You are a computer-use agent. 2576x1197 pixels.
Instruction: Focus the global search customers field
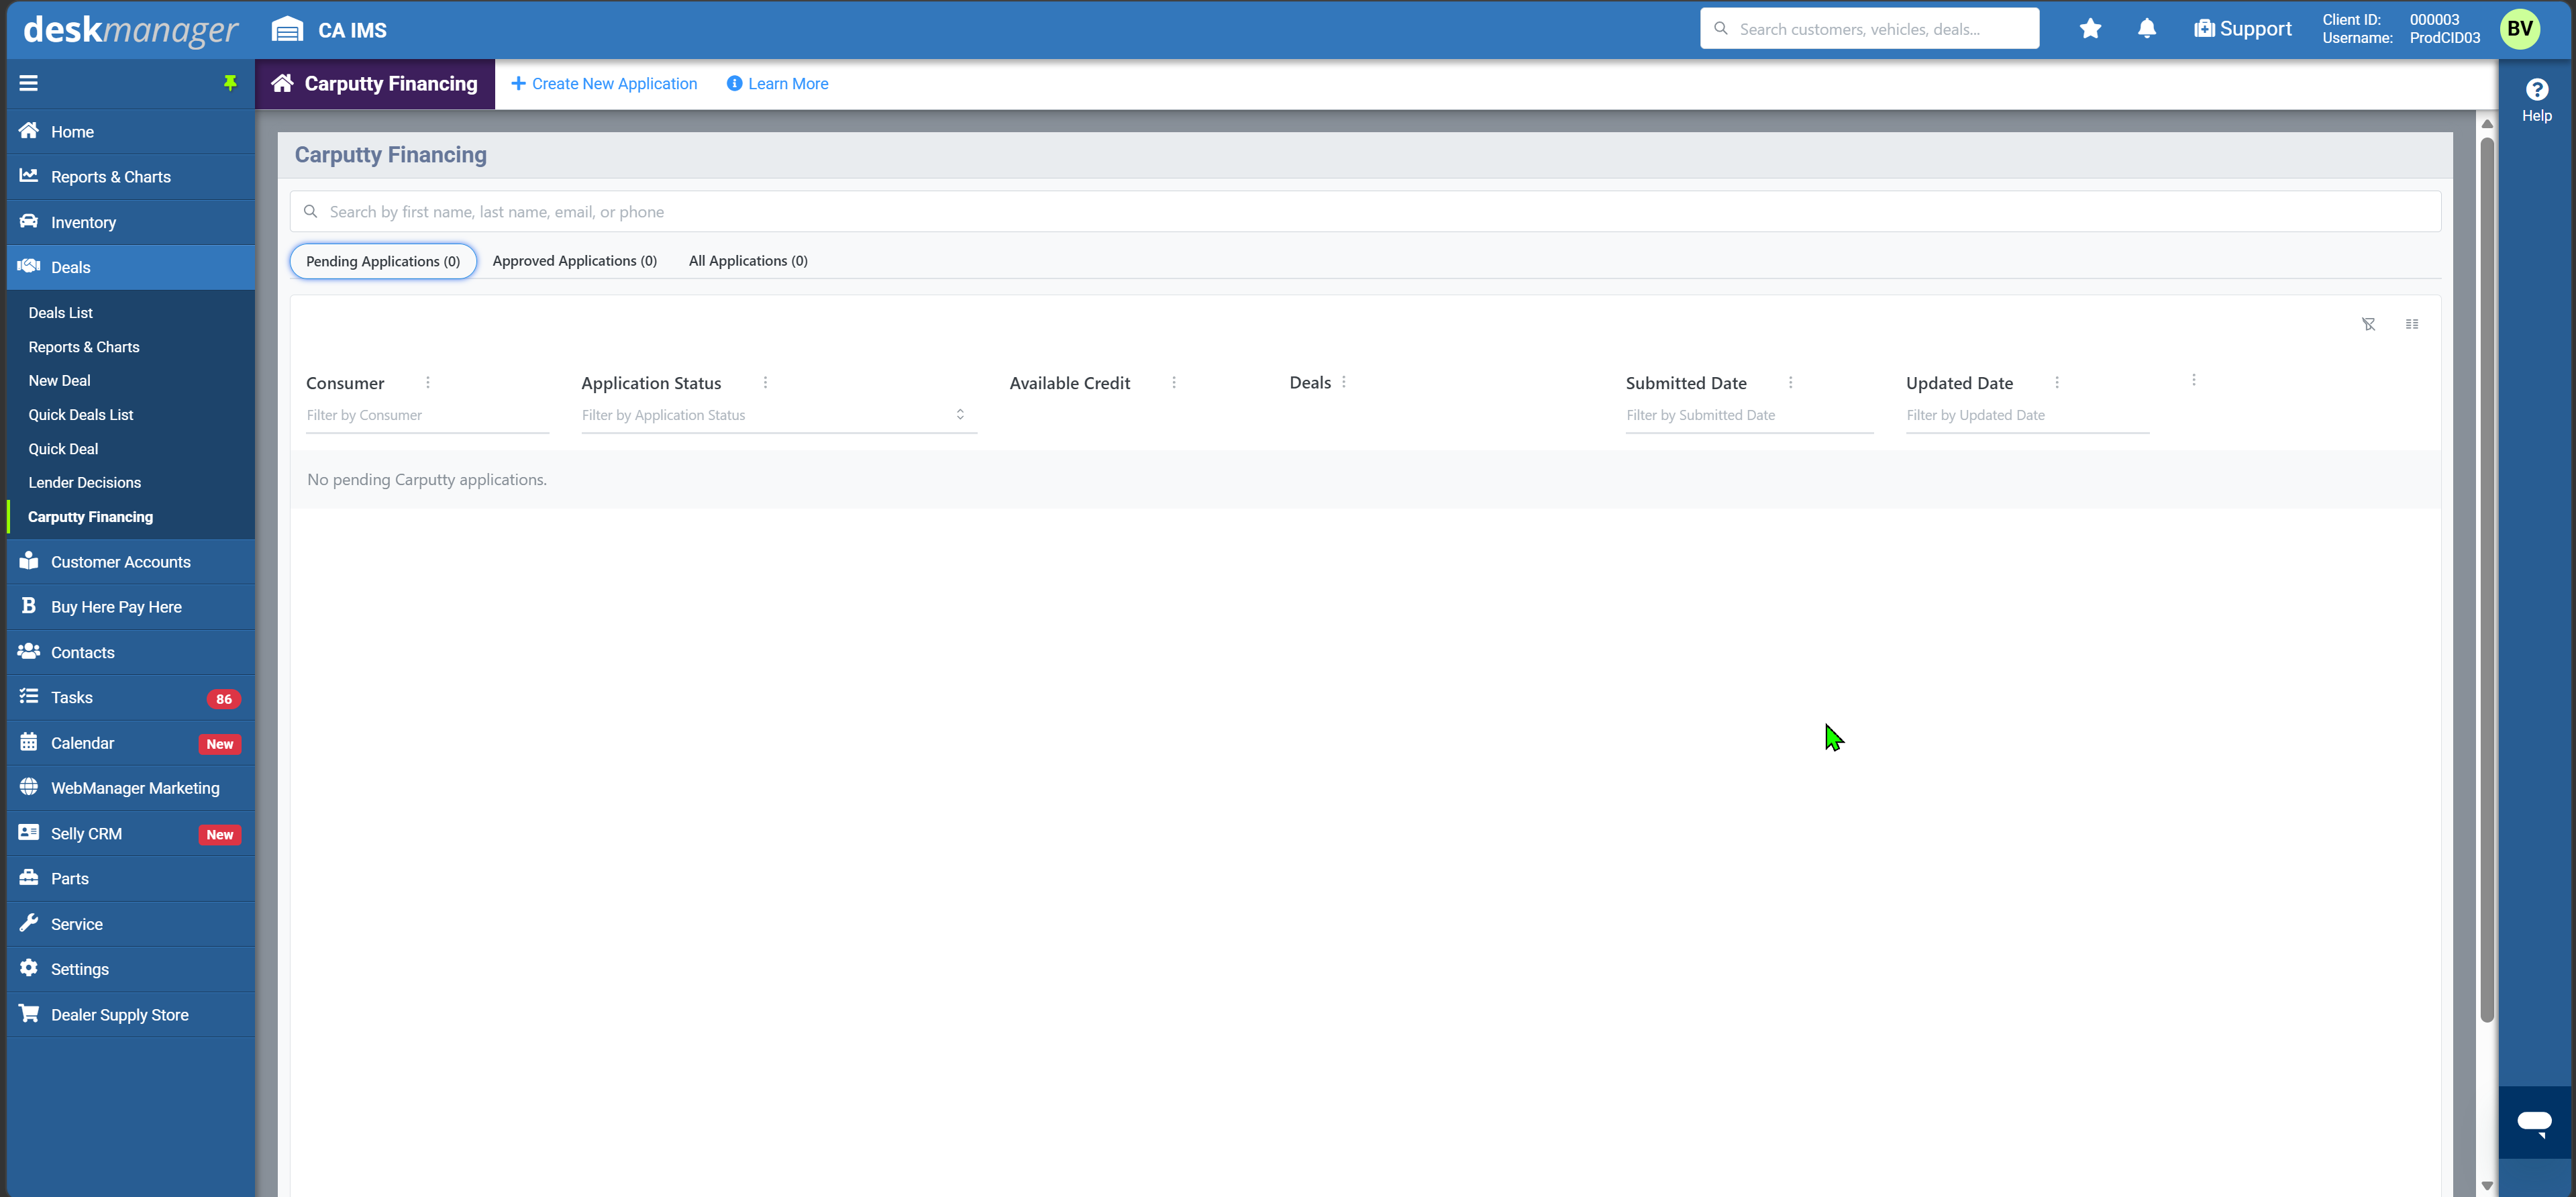[x=1869, y=29]
